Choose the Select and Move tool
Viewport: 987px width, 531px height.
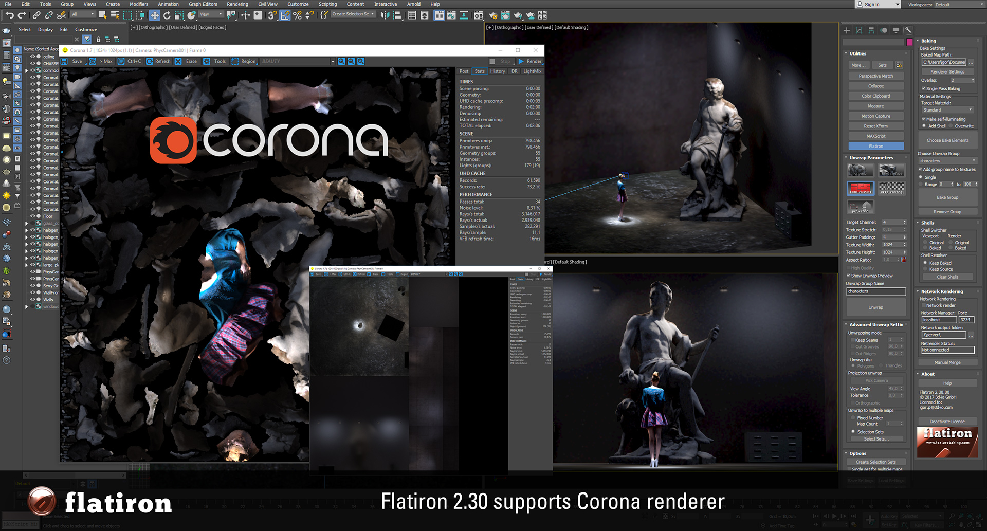pyautogui.click(x=155, y=15)
